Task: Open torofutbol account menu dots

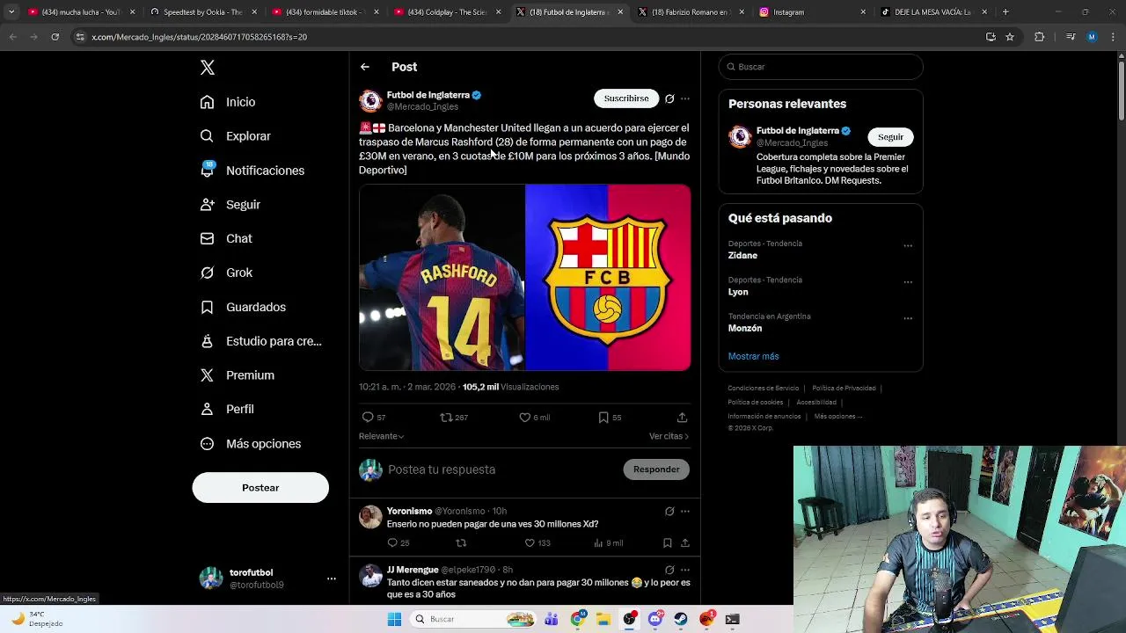Action: point(332,578)
